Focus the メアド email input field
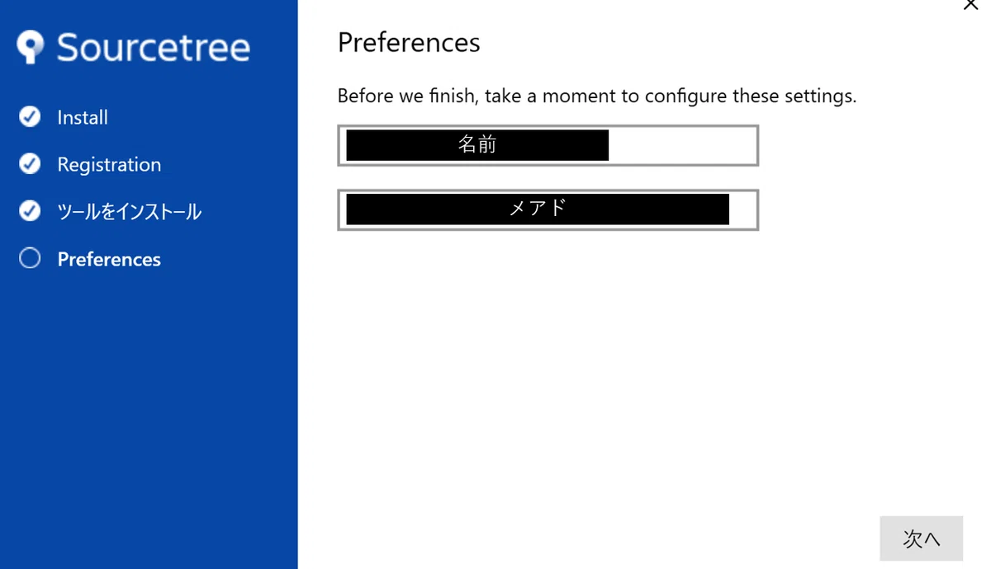Viewport: 991px width, 569px height. pyautogui.click(x=548, y=209)
